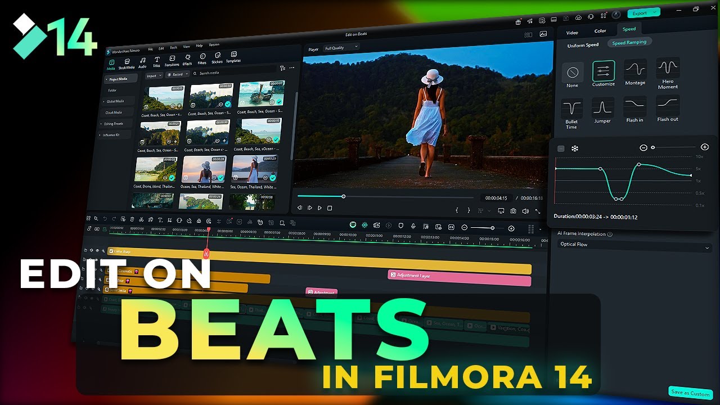720x405 pixels.
Task: Open the Media tab in the library
Action: pyautogui.click(x=111, y=65)
